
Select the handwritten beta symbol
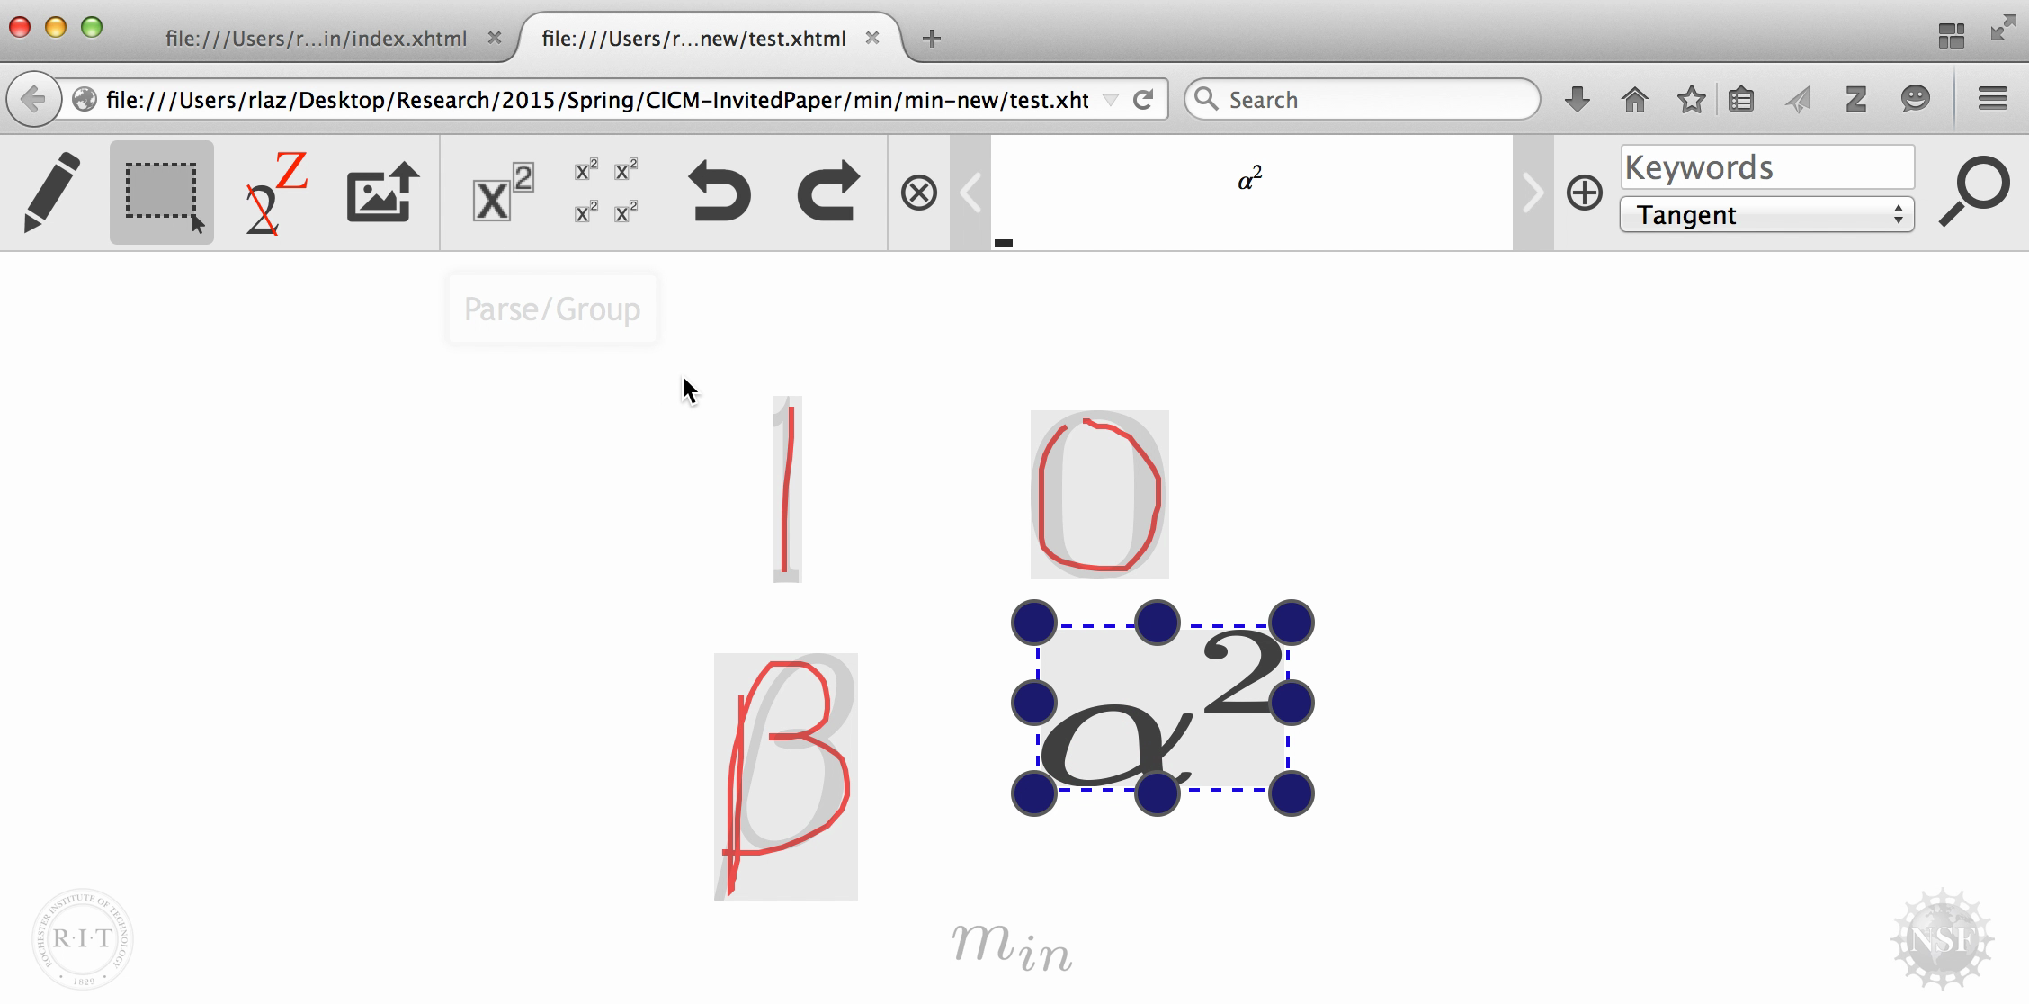click(x=786, y=777)
